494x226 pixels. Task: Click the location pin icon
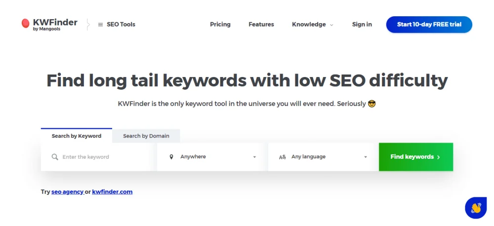(171, 157)
